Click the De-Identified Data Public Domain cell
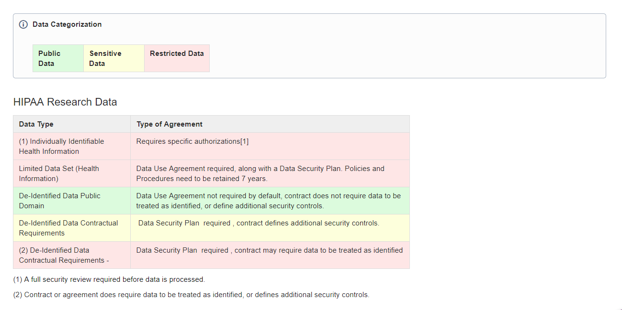 click(x=72, y=201)
